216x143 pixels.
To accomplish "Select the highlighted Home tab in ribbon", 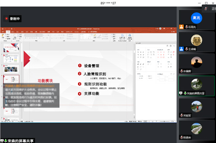I will pos(8,32).
